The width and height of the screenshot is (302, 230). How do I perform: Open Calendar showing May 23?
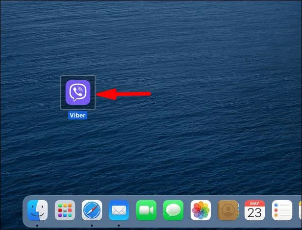click(254, 210)
